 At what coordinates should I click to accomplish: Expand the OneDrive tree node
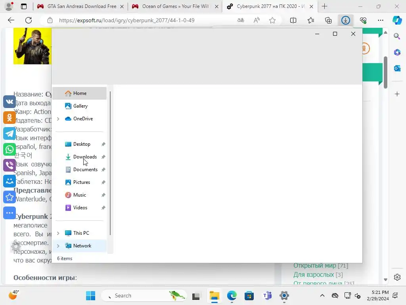click(58, 119)
